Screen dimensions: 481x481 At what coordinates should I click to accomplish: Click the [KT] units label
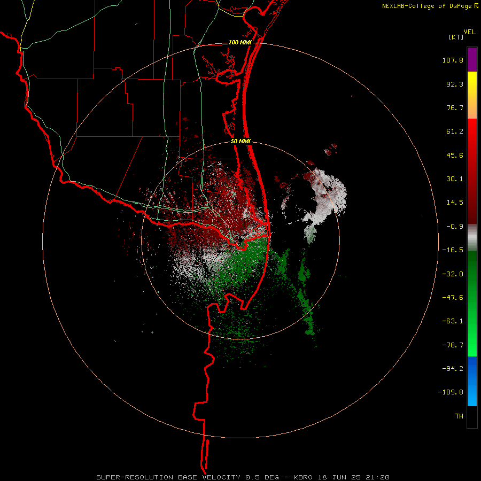point(456,37)
